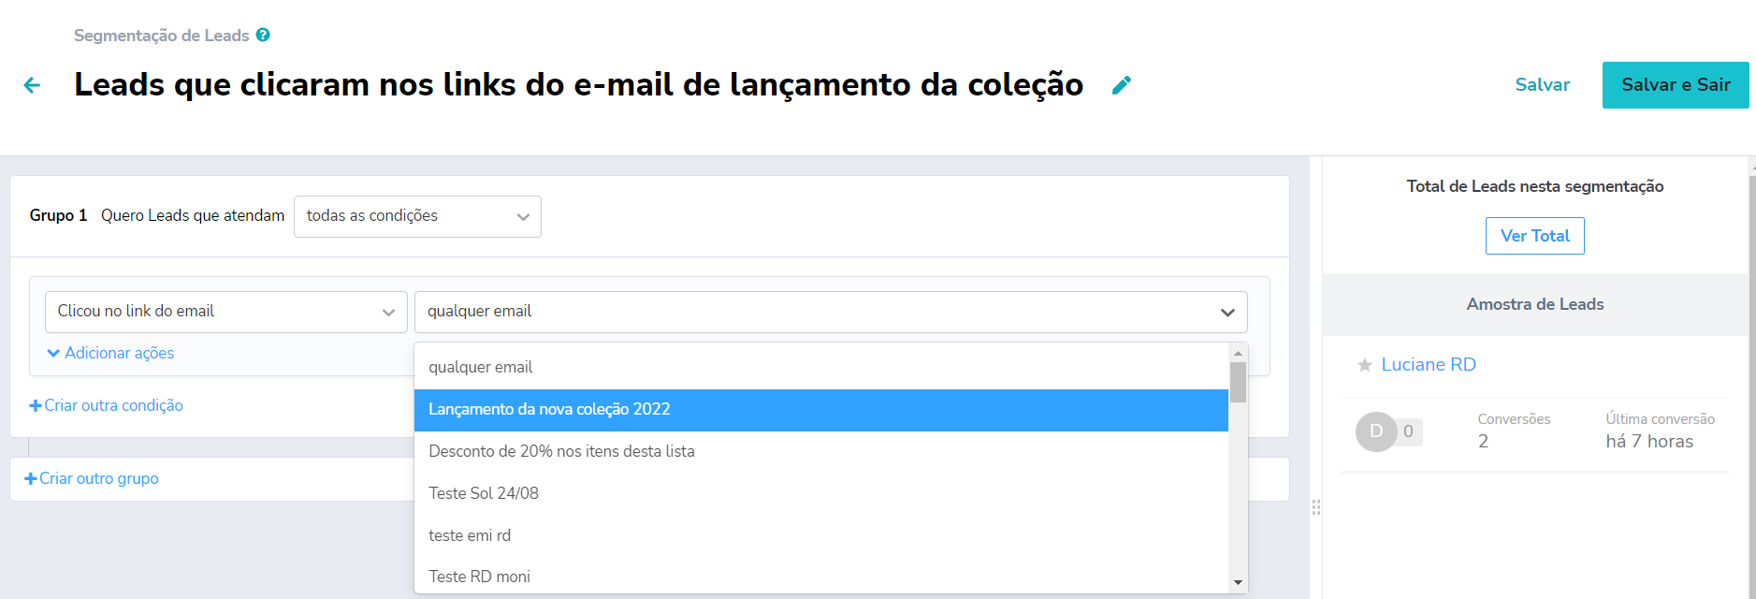
Task: Click the back arrow to return
Action: coord(33,85)
